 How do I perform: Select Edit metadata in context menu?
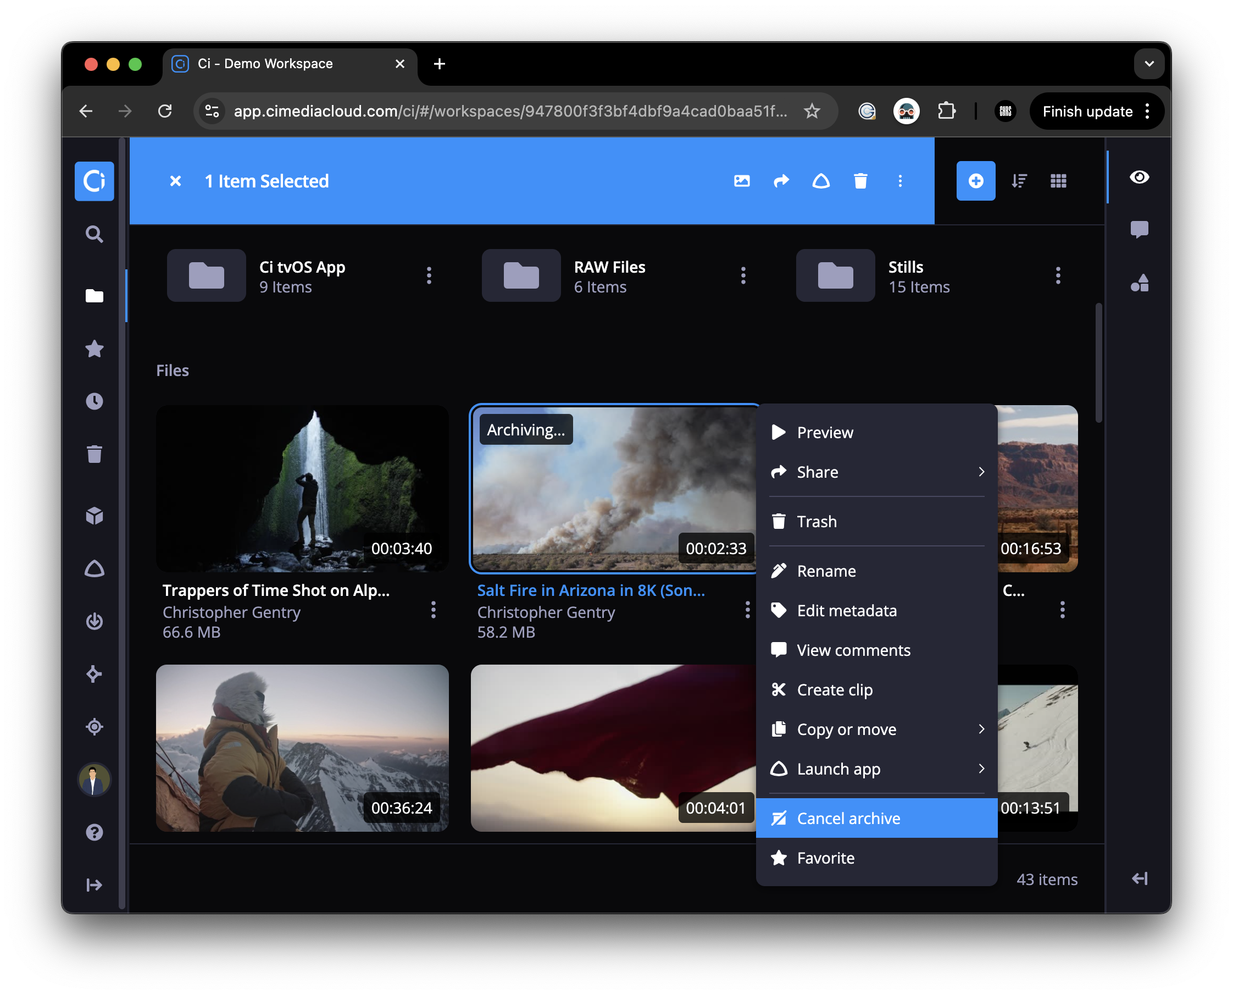[876, 610]
